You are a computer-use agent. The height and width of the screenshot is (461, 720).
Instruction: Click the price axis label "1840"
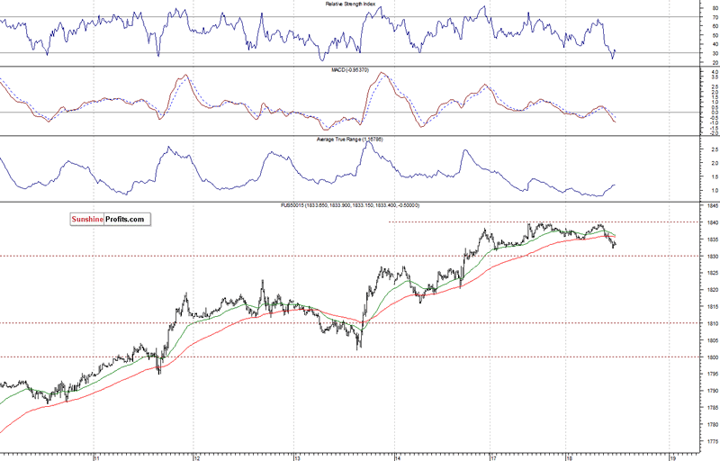click(x=713, y=222)
